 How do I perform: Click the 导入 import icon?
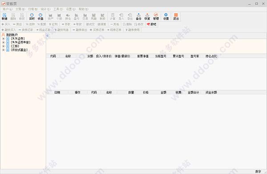pos(121,16)
